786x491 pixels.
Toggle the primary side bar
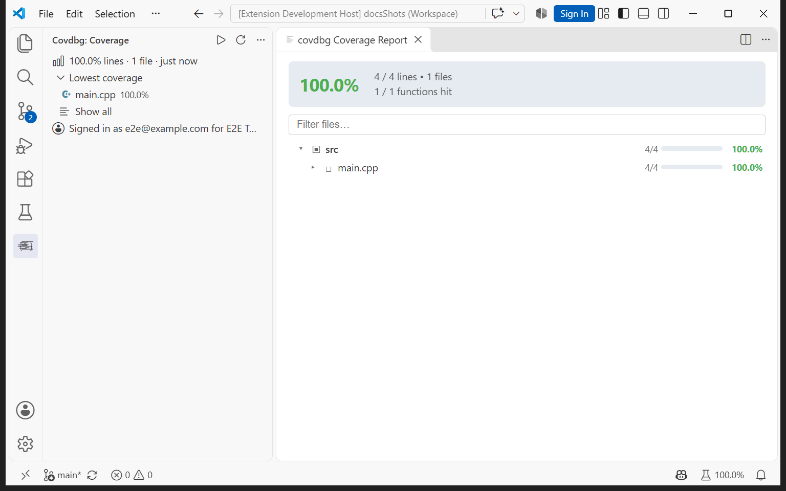click(623, 14)
